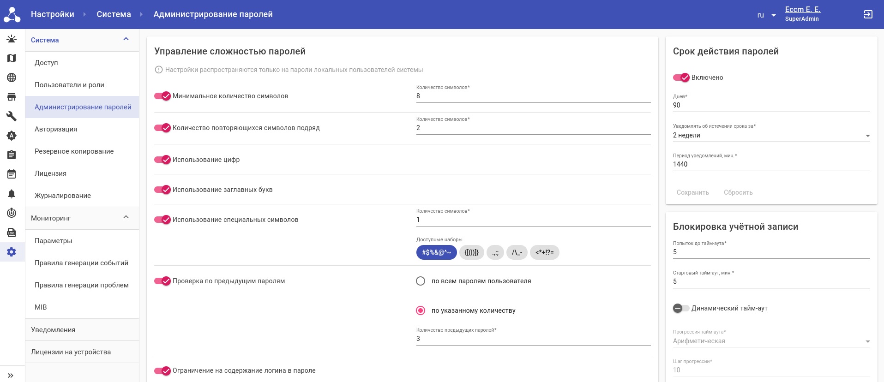Open the wrench tools icon
Screen dimensions: 884x382
coord(12,116)
